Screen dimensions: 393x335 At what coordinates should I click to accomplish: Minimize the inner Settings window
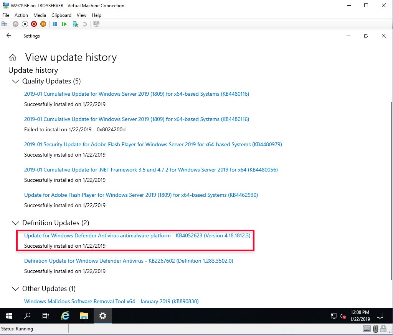click(x=348, y=36)
